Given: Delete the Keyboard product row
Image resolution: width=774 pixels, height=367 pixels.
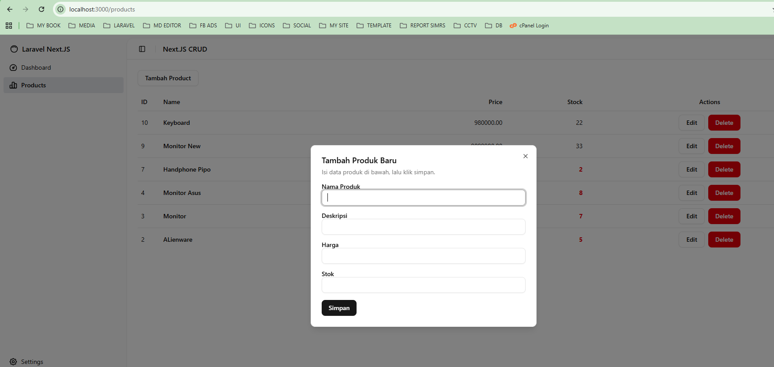Looking at the screenshot, I should tap(724, 123).
